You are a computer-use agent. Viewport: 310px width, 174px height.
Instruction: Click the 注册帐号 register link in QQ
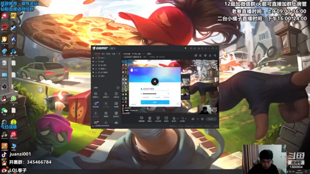133,104
